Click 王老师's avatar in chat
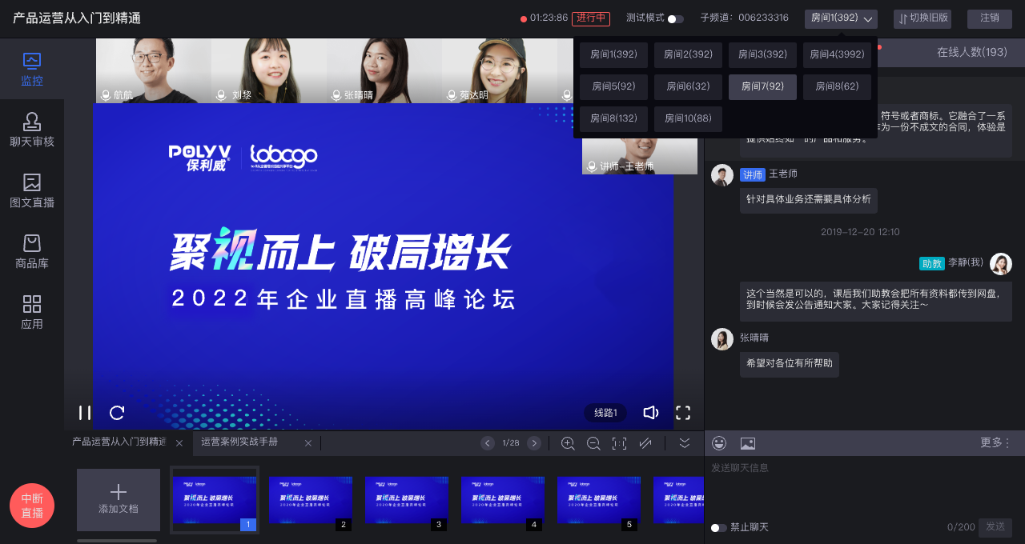Screen dimensions: 1025x544 (x=722, y=175)
